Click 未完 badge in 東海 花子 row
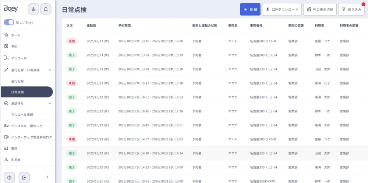This screenshot has width=368, height=183. click(72, 83)
